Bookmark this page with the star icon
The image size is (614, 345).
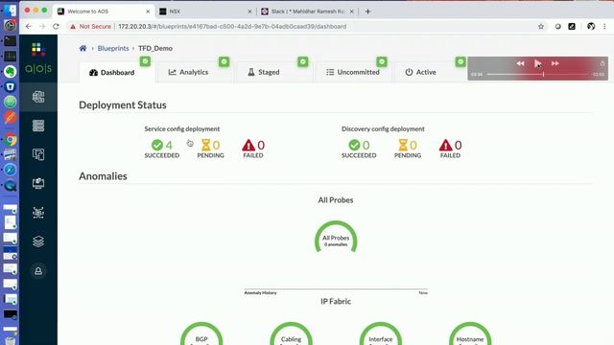click(541, 27)
